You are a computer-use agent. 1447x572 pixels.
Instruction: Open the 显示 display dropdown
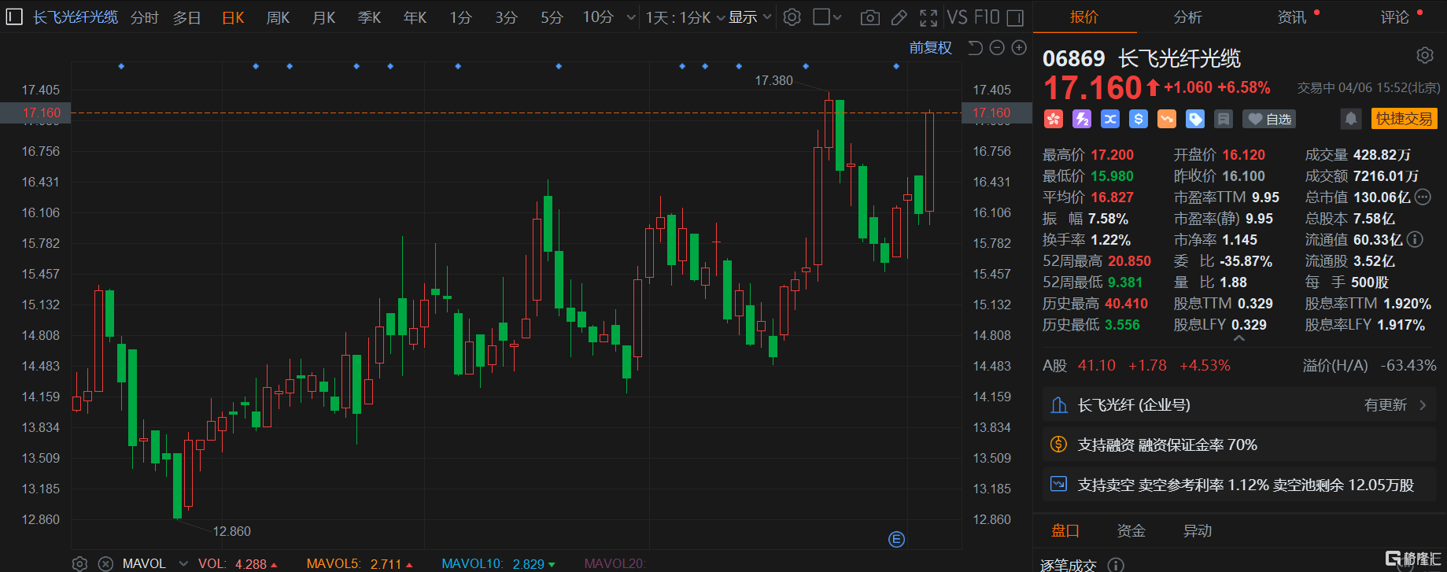tap(749, 17)
